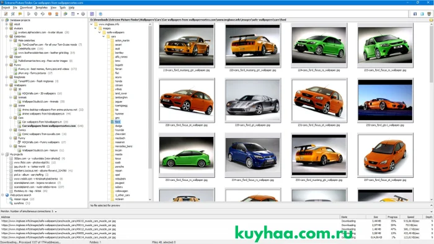Image resolution: width=434 pixels, height=244 pixels.
Task: Collapse the Wallpapers category node
Action: click(x=7, y=85)
